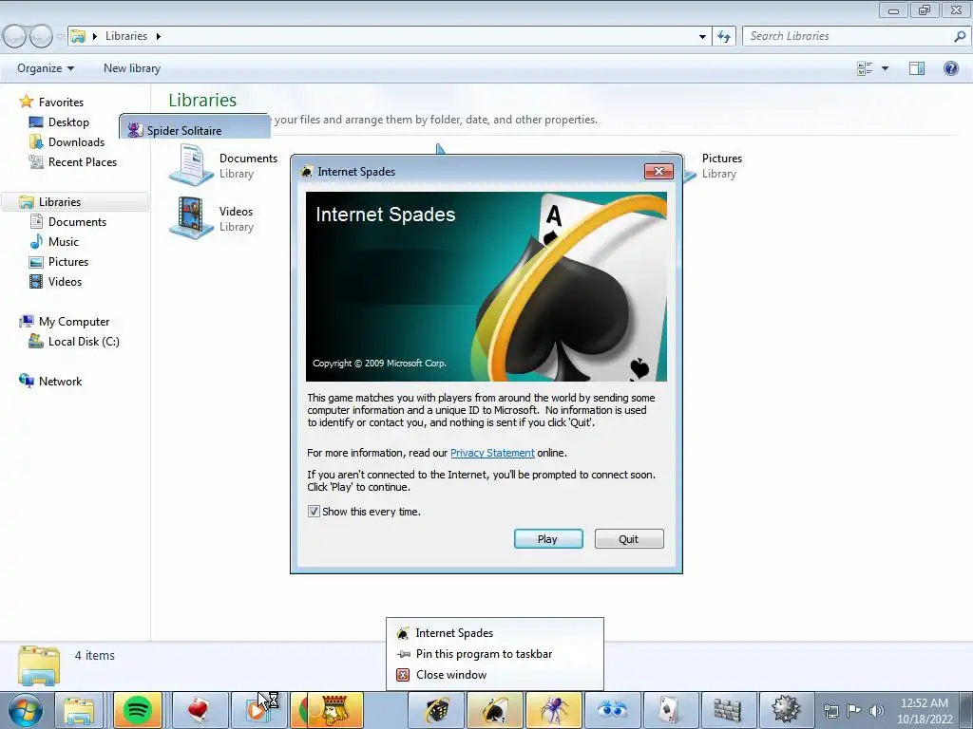Click the Media Player taskbar icon
Image resolution: width=973 pixels, height=729 pixels.
[x=257, y=710]
